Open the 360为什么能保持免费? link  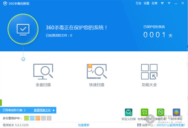point(171,125)
